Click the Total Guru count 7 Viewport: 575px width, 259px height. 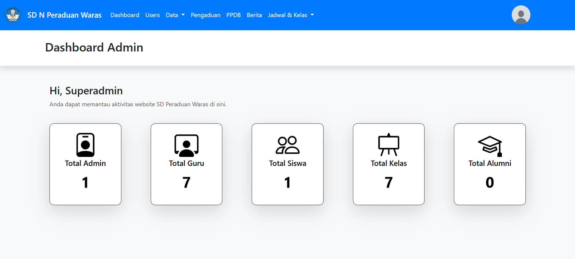186,182
